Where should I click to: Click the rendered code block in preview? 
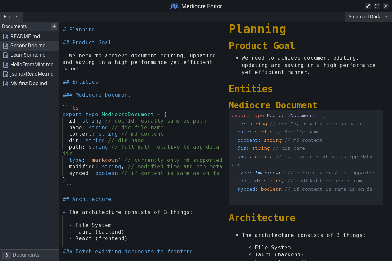[x=306, y=158]
